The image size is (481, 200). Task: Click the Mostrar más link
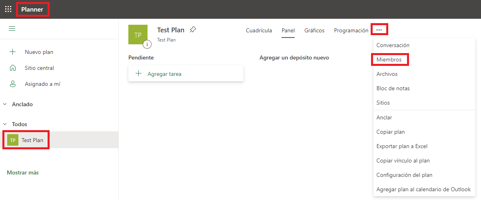pyautogui.click(x=23, y=173)
